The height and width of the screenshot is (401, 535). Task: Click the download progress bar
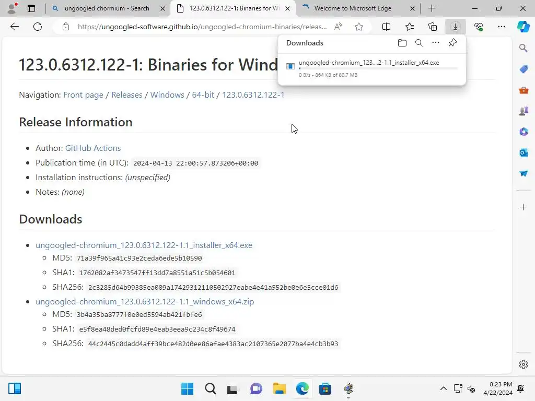pyautogui.click(x=378, y=68)
